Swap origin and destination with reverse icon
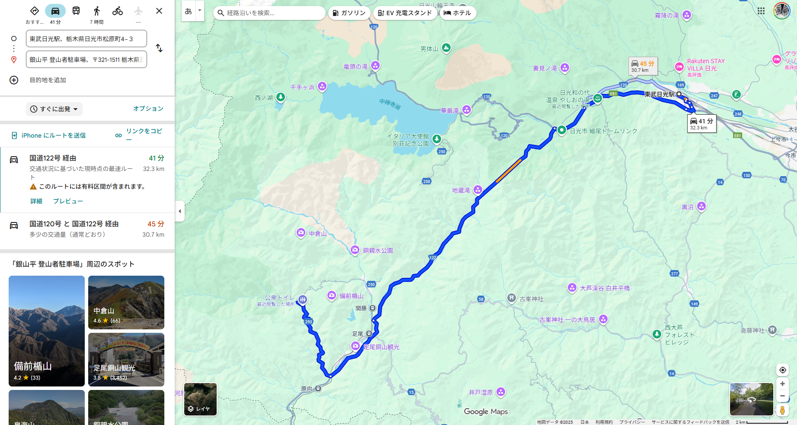797x425 pixels. click(159, 48)
